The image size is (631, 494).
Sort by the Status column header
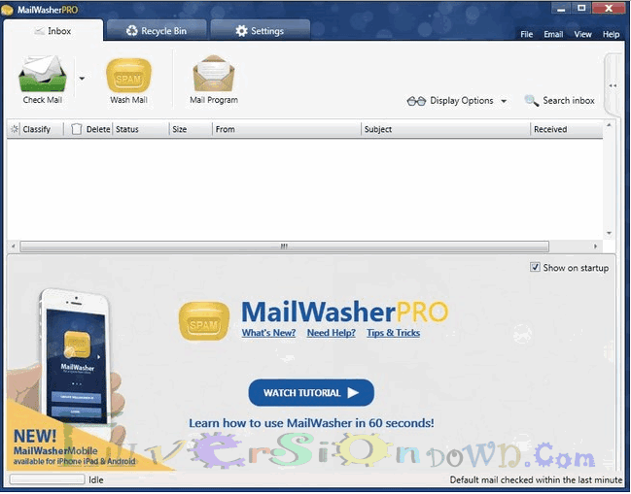click(140, 129)
